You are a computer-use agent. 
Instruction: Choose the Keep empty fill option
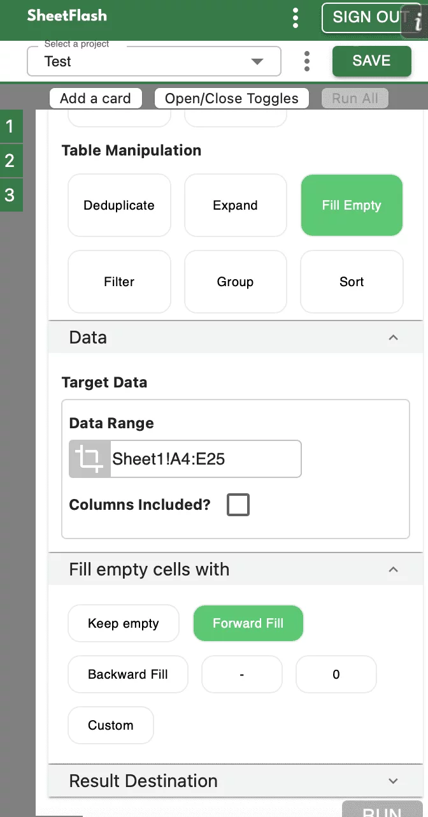coord(124,623)
